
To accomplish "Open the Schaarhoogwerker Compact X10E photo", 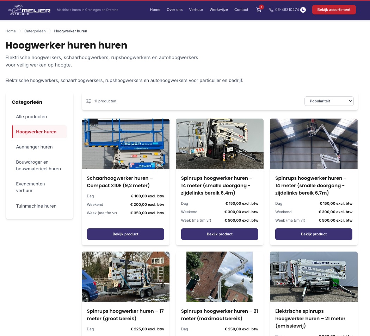I will pos(125,144).
